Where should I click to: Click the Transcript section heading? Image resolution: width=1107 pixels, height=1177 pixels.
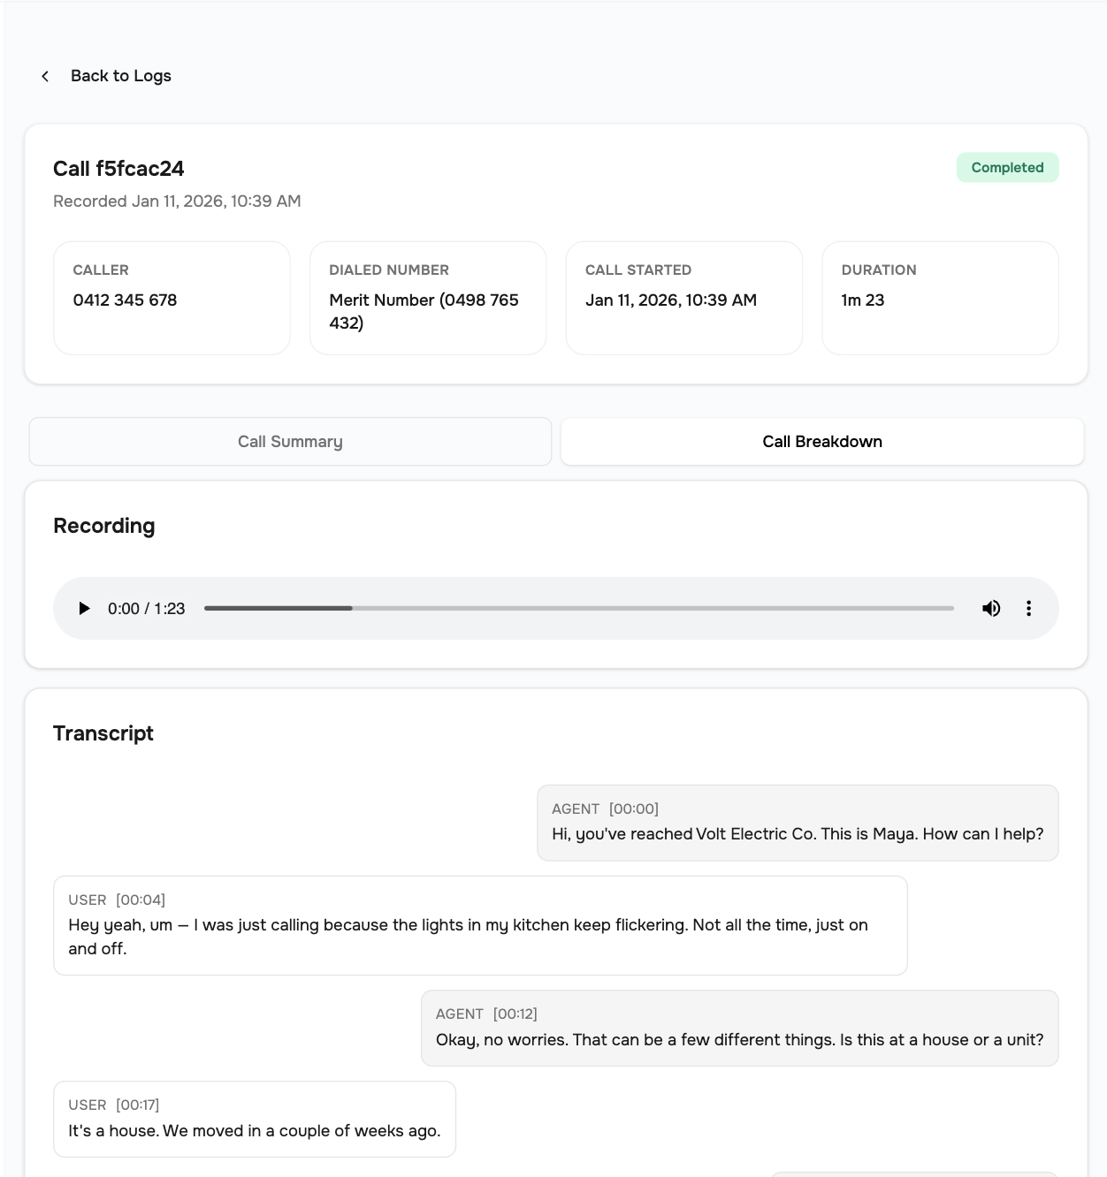[x=103, y=733]
